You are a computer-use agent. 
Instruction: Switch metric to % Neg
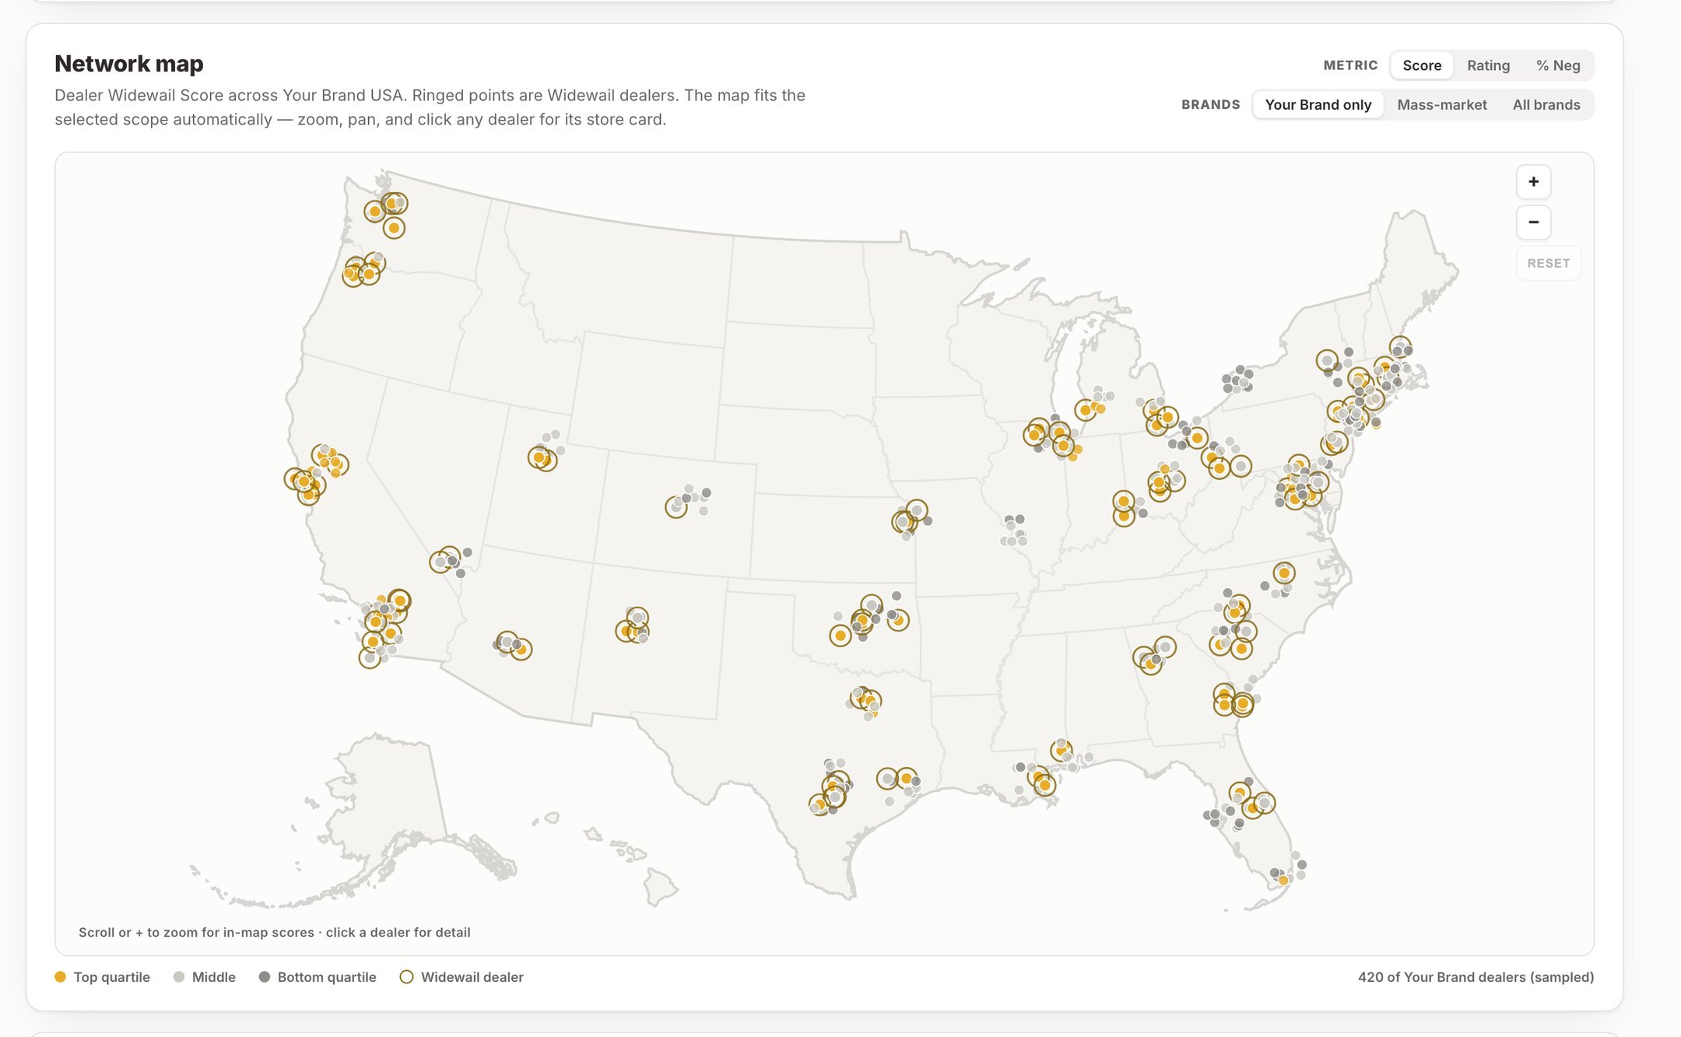point(1558,65)
